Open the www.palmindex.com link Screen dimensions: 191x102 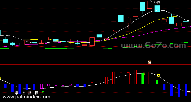tap(26, 97)
